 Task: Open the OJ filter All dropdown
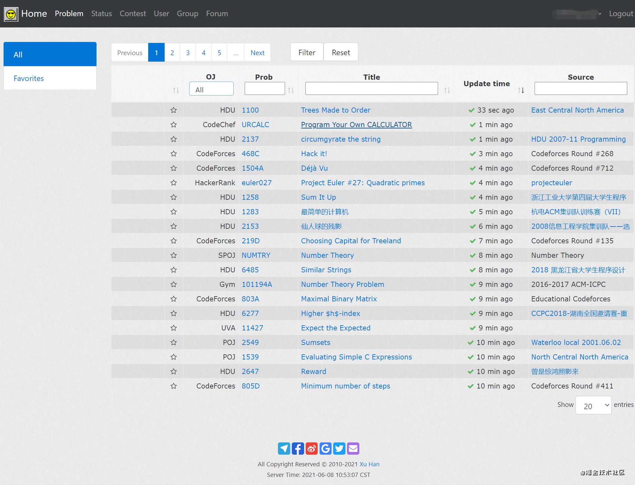(211, 89)
